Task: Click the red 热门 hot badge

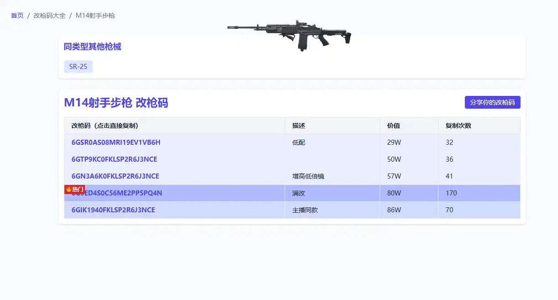Action: (x=74, y=189)
